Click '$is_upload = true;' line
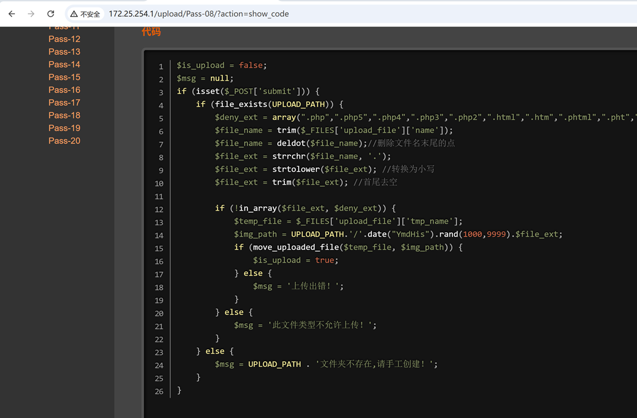637x418 pixels. pos(296,260)
